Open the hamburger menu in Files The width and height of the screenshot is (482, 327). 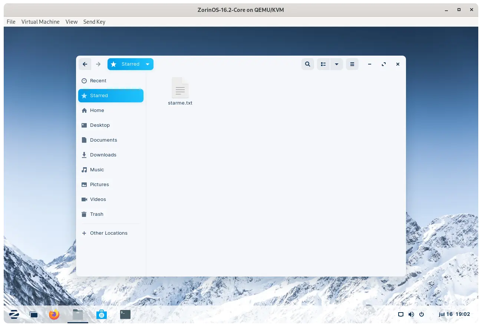(352, 64)
